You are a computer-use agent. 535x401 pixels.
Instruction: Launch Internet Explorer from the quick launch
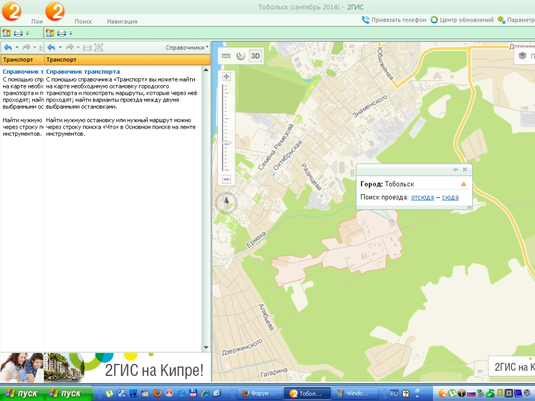[205, 393]
